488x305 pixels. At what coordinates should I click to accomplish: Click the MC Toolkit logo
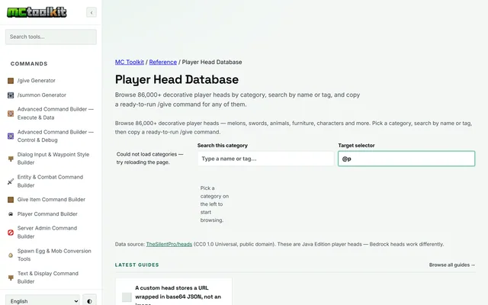[x=37, y=12]
